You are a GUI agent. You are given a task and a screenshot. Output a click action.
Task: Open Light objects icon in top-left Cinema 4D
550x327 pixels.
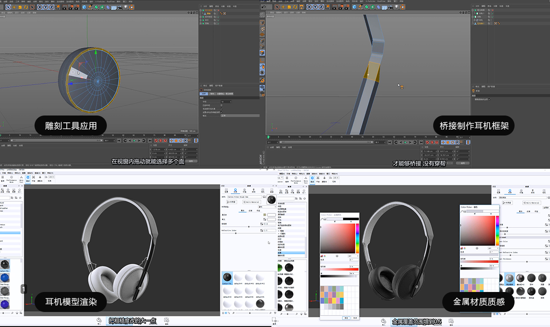(125, 7)
